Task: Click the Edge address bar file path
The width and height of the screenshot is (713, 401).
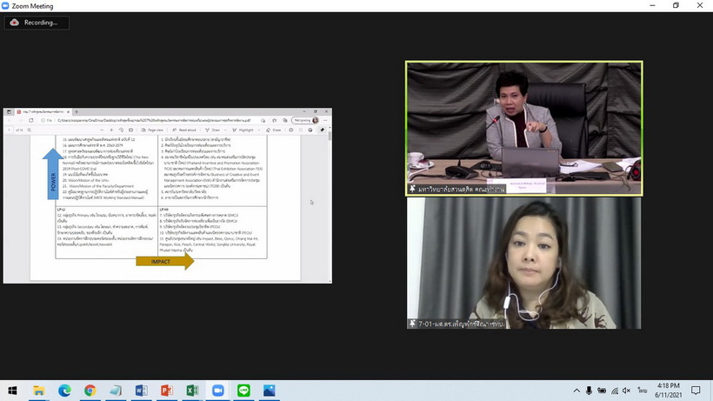Action: pos(154,121)
